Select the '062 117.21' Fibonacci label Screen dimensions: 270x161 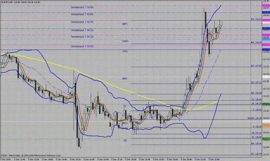(x=256, y=83)
